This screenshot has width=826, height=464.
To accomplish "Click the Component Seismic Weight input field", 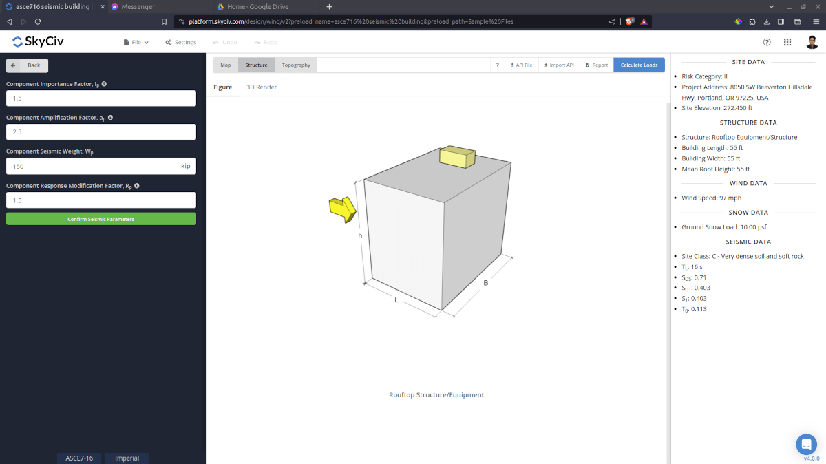I will pyautogui.click(x=91, y=166).
